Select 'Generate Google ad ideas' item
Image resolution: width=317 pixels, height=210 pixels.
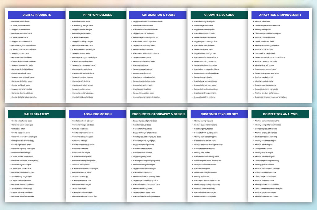pyautogui.click(x=83, y=125)
